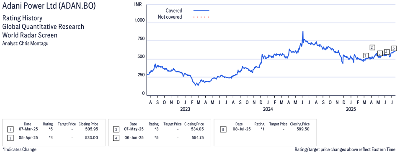Viewport: 400px width, 152px height.
Task: Click the 750 y-axis value
Action: pos(141,39)
